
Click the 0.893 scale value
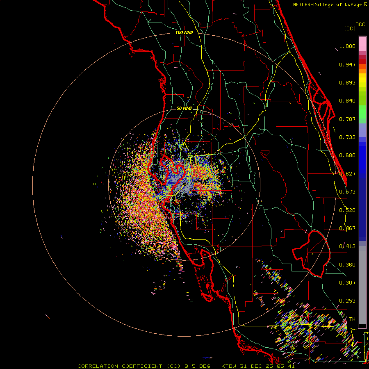point(347,82)
